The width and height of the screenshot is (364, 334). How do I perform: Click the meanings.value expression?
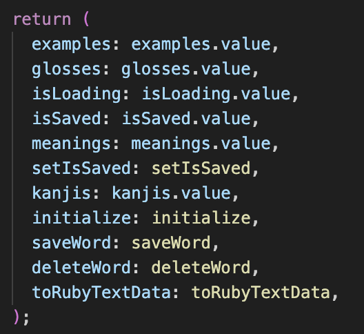(x=201, y=145)
